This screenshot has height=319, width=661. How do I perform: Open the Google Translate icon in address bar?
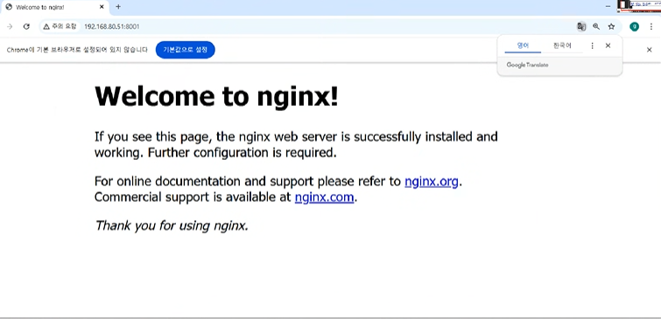[x=581, y=26]
